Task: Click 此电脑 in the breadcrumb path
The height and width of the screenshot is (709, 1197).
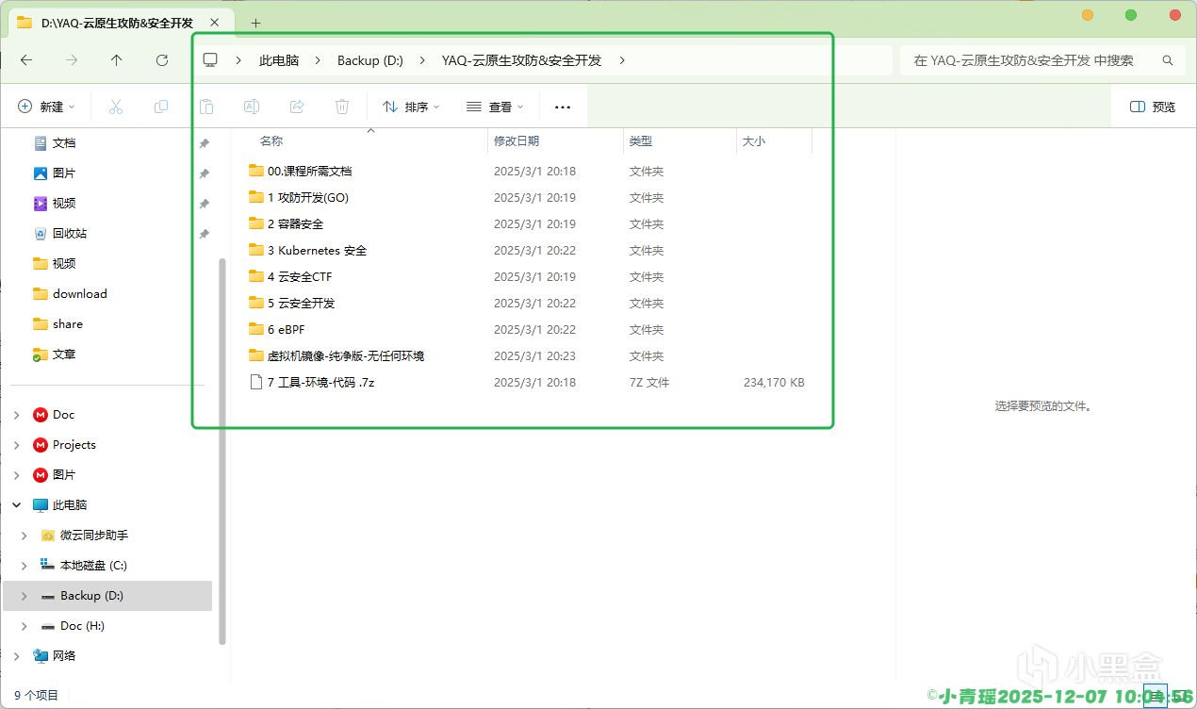Action: [279, 59]
